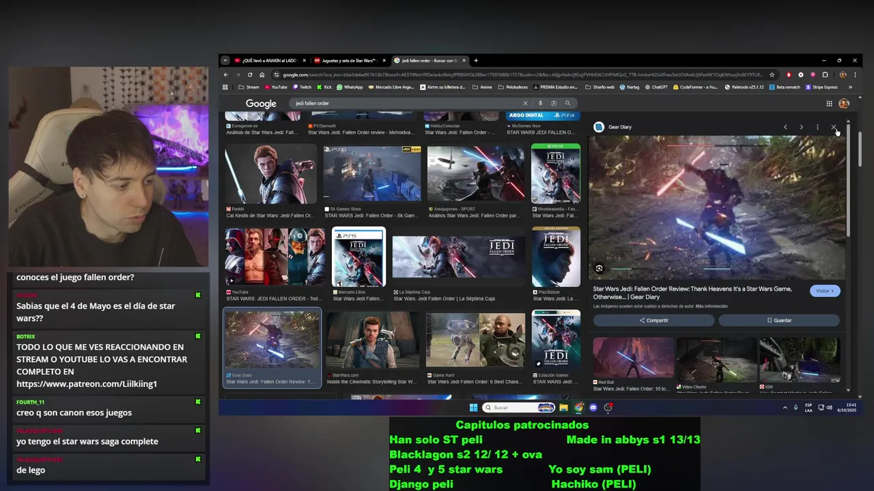Search by image with Google Lens icon
This screenshot has height=491, width=874.
tap(554, 103)
